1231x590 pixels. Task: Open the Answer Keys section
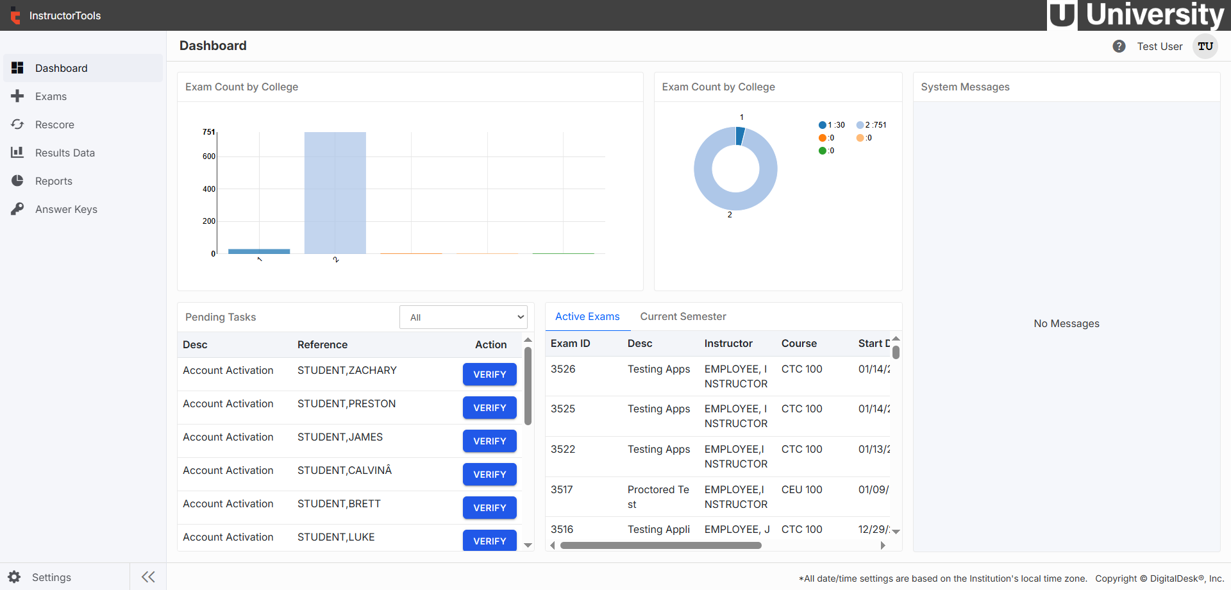65,209
